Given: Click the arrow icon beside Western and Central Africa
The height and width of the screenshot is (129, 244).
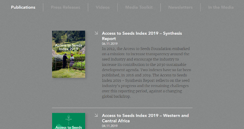Looking at the screenshot, I should coord(96,115).
